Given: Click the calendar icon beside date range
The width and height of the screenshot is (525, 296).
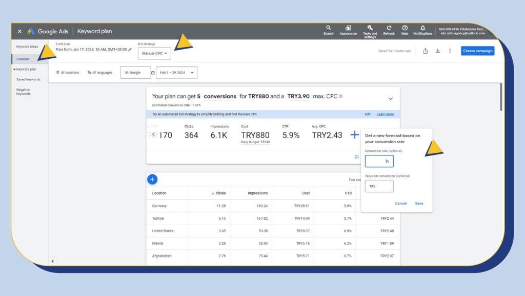Looking at the screenshot, I should point(153,73).
